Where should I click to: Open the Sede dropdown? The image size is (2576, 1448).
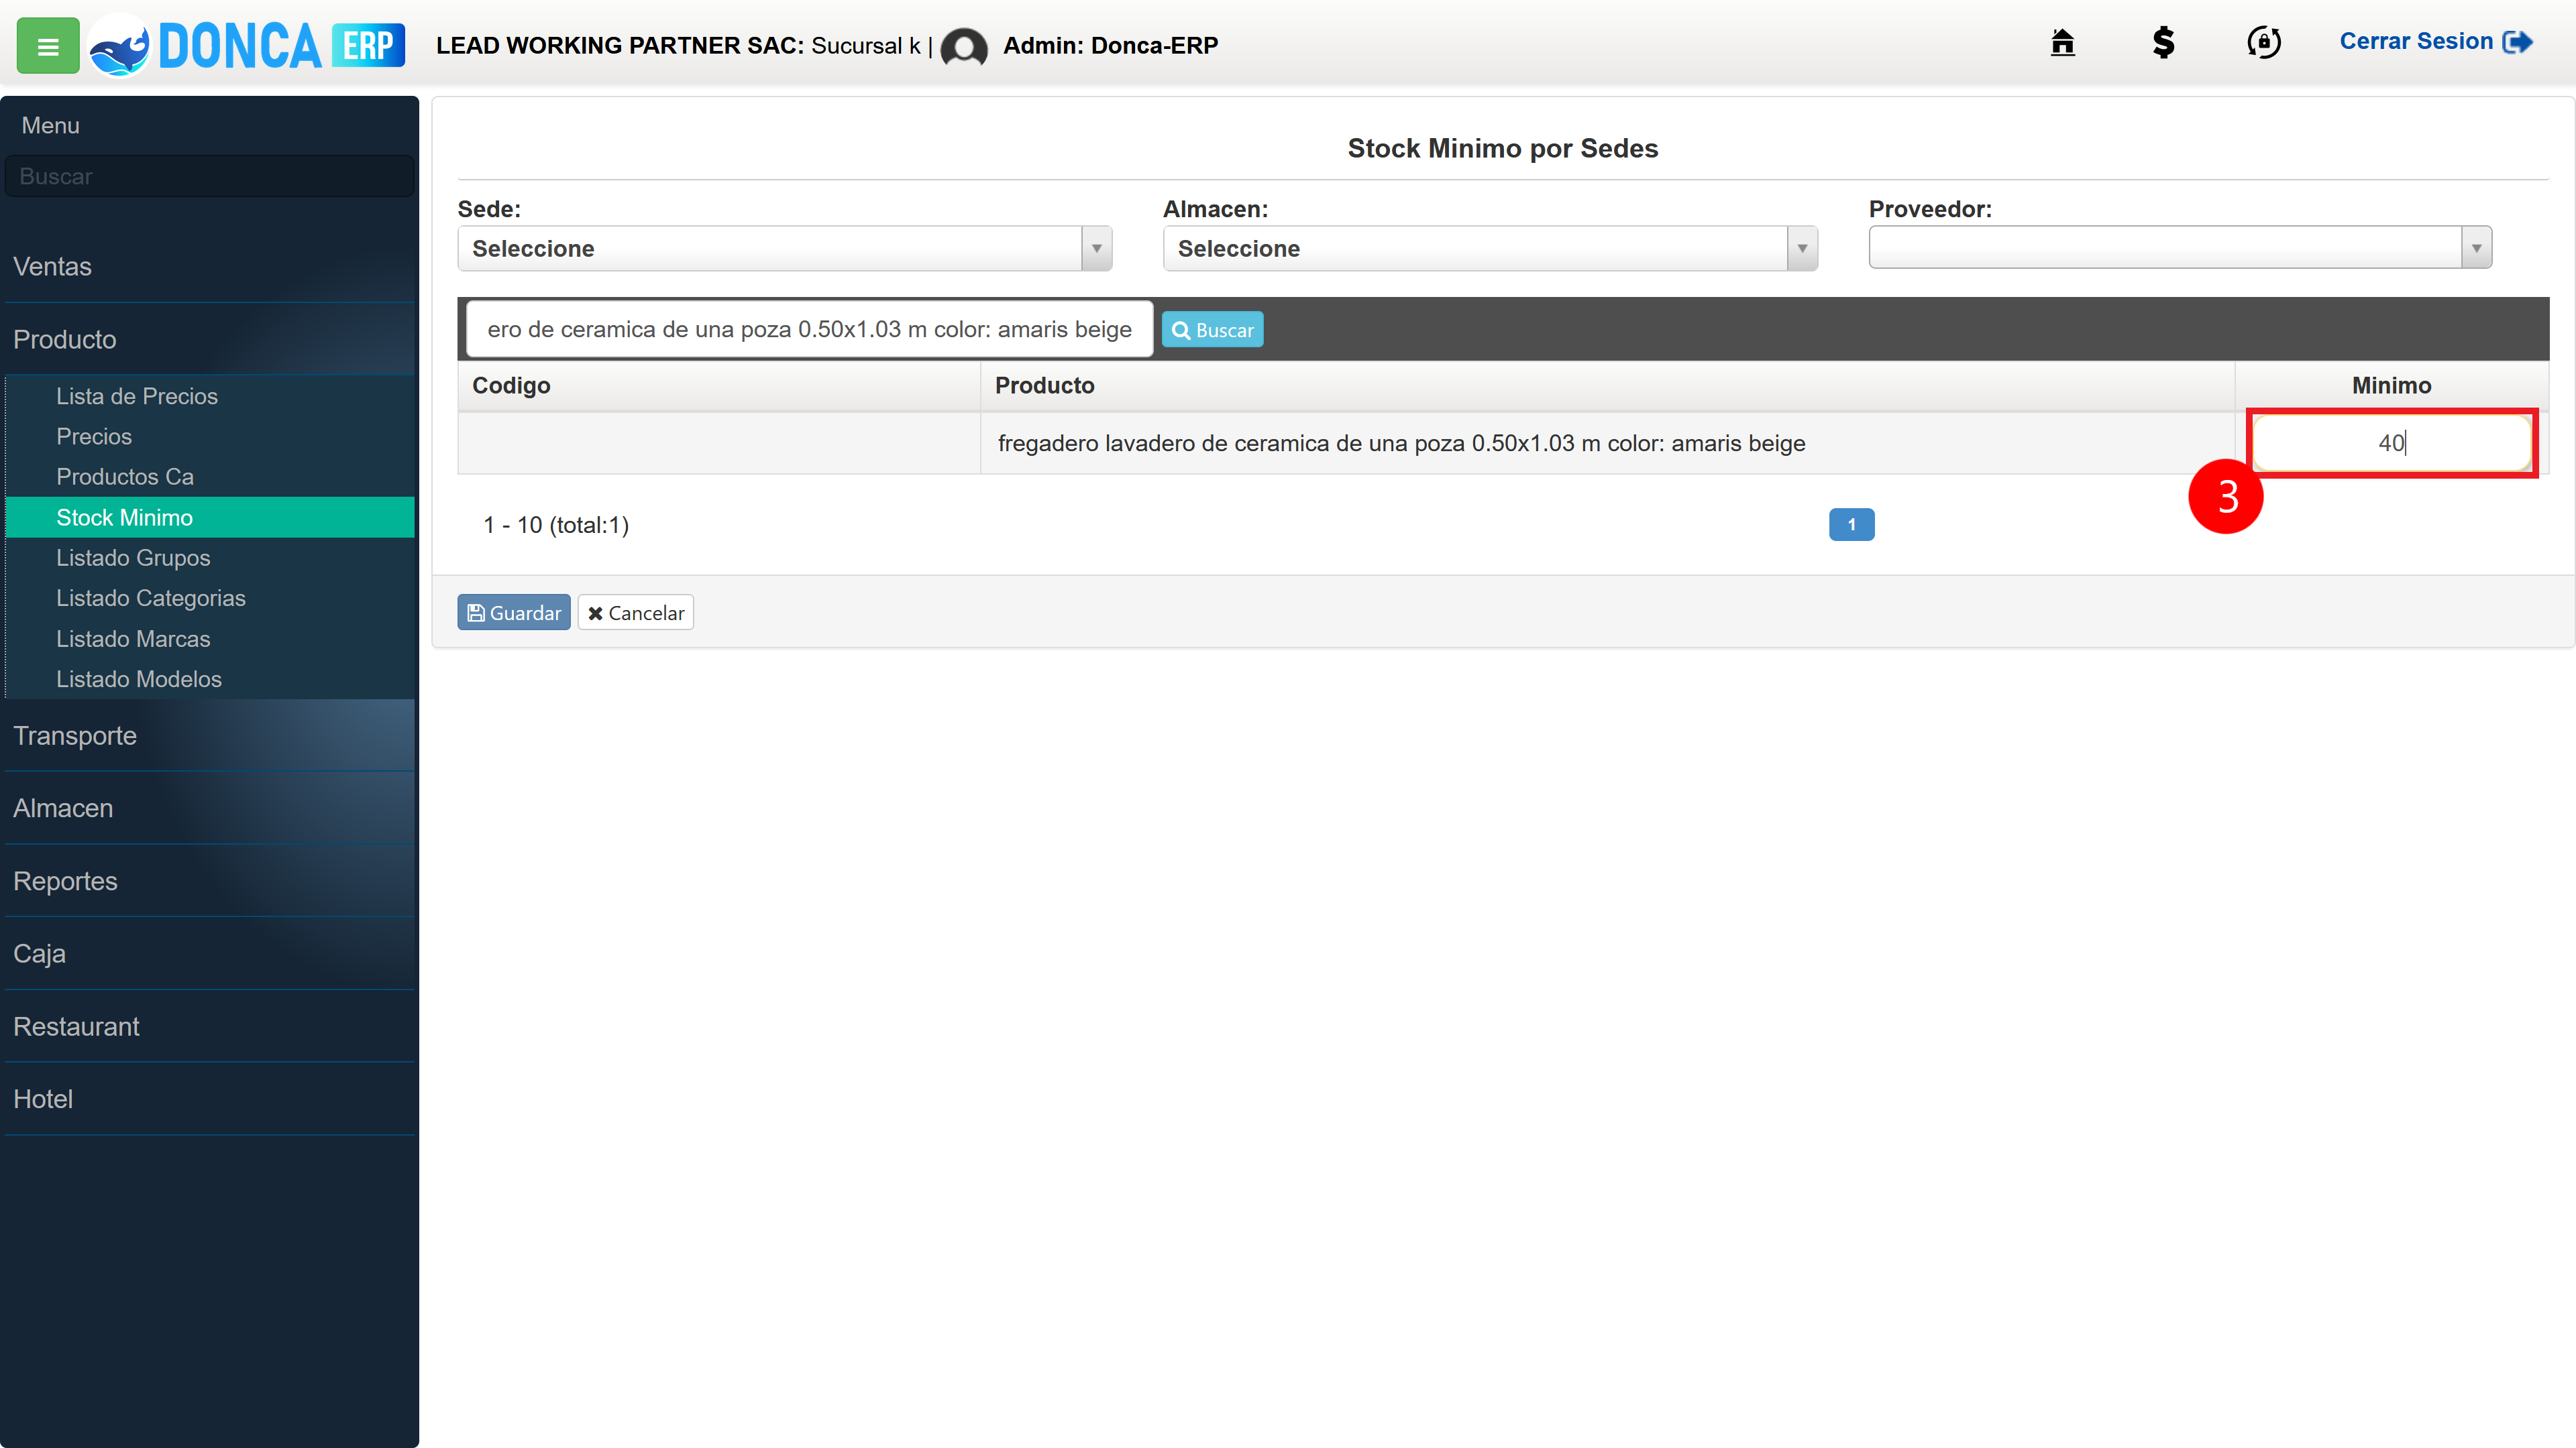(785, 248)
